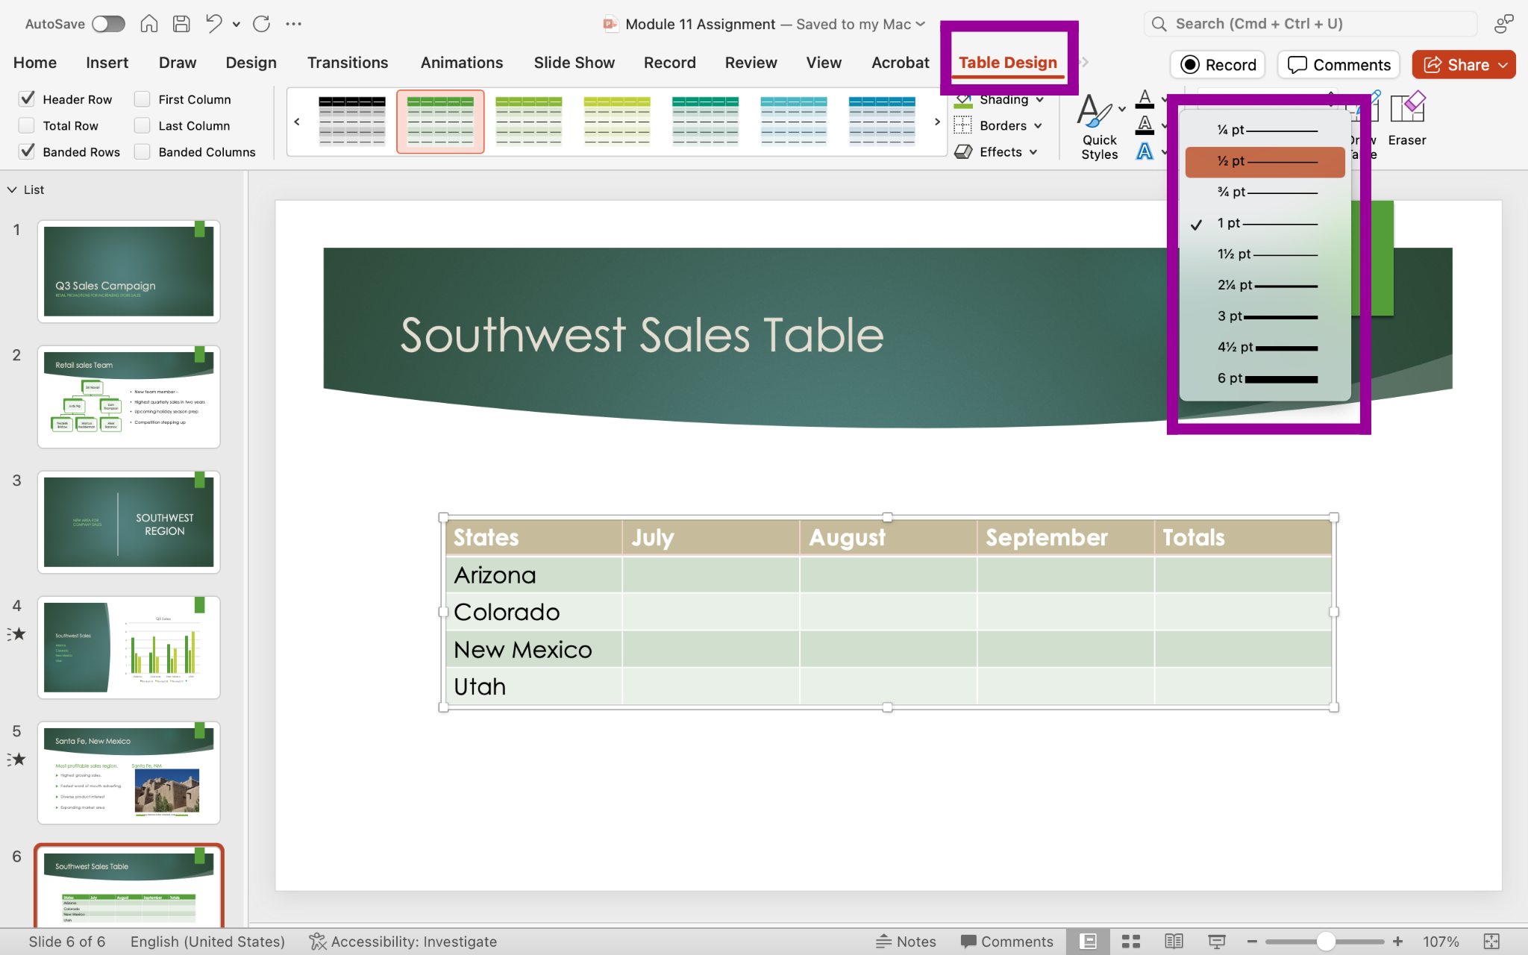Viewport: 1528px width, 955px height.
Task: Click the Record button
Action: 1218,65
